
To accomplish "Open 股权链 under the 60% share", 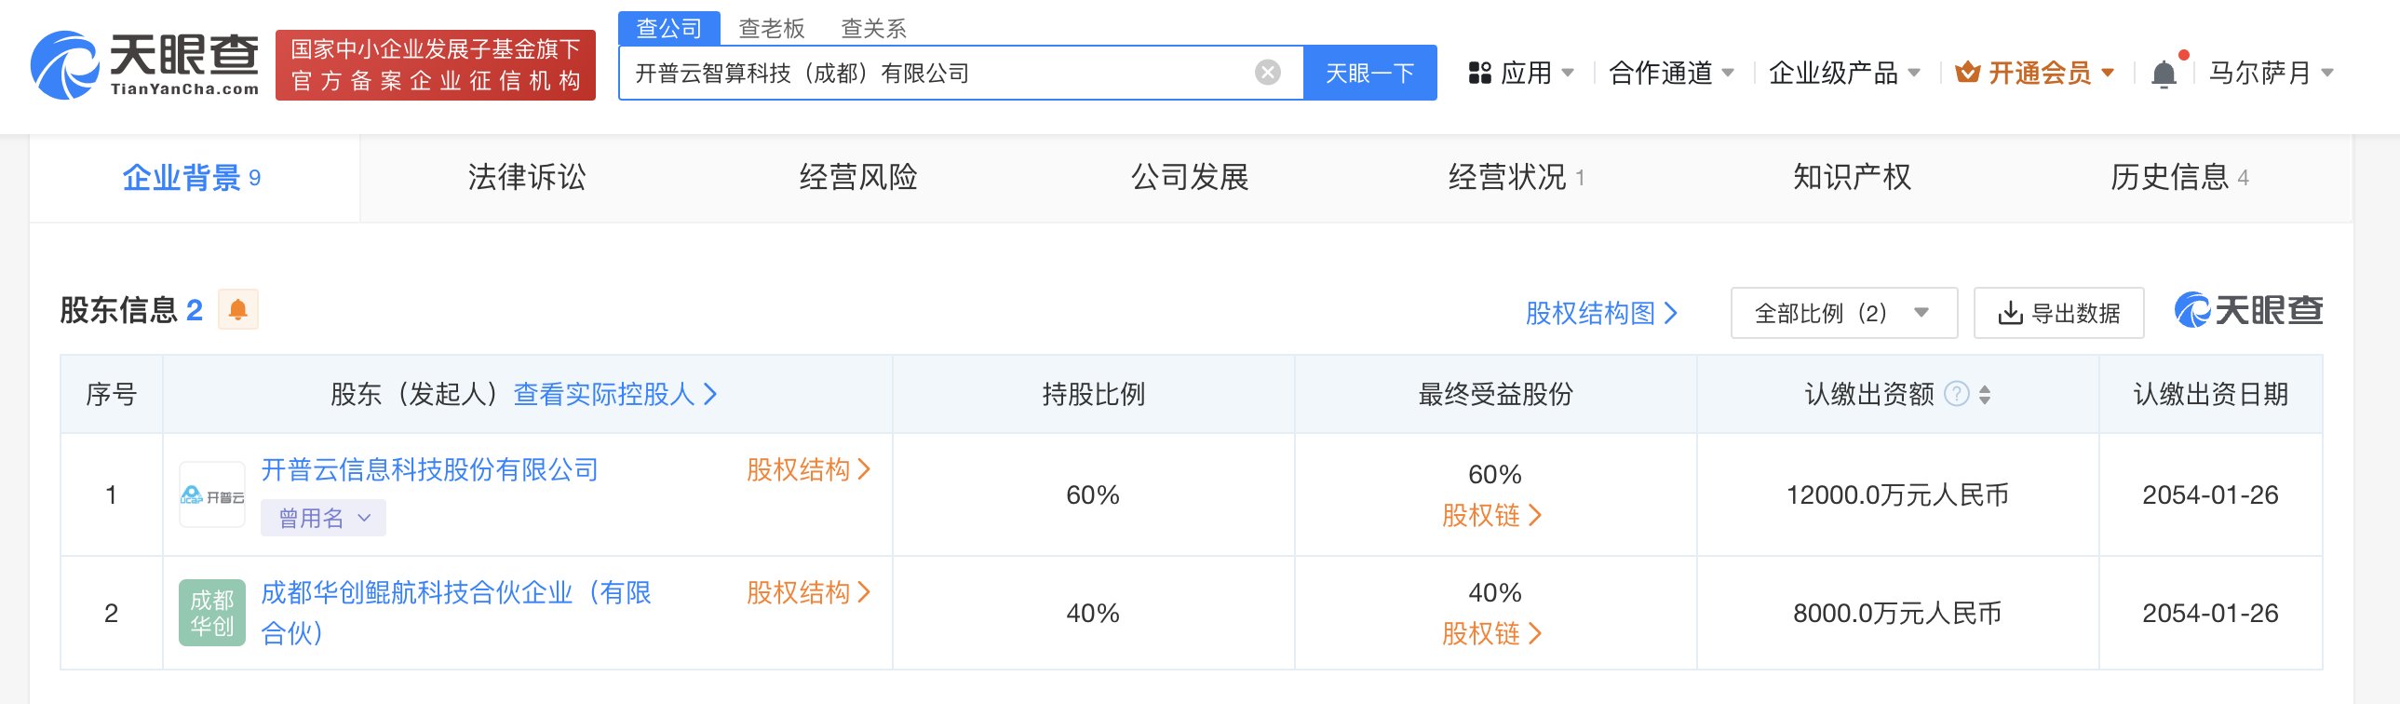I will click(x=1492, y=515).
